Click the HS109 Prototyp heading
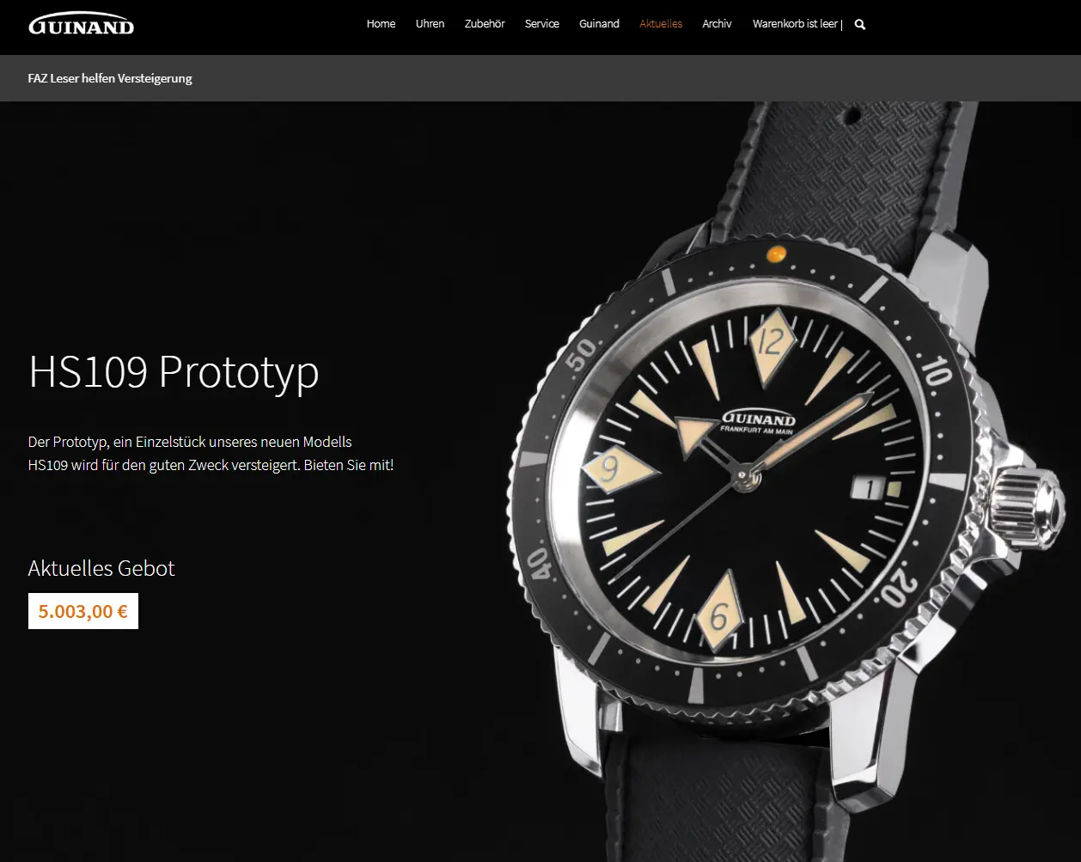This screenshot has width=1081, height=862. [174, 371]
